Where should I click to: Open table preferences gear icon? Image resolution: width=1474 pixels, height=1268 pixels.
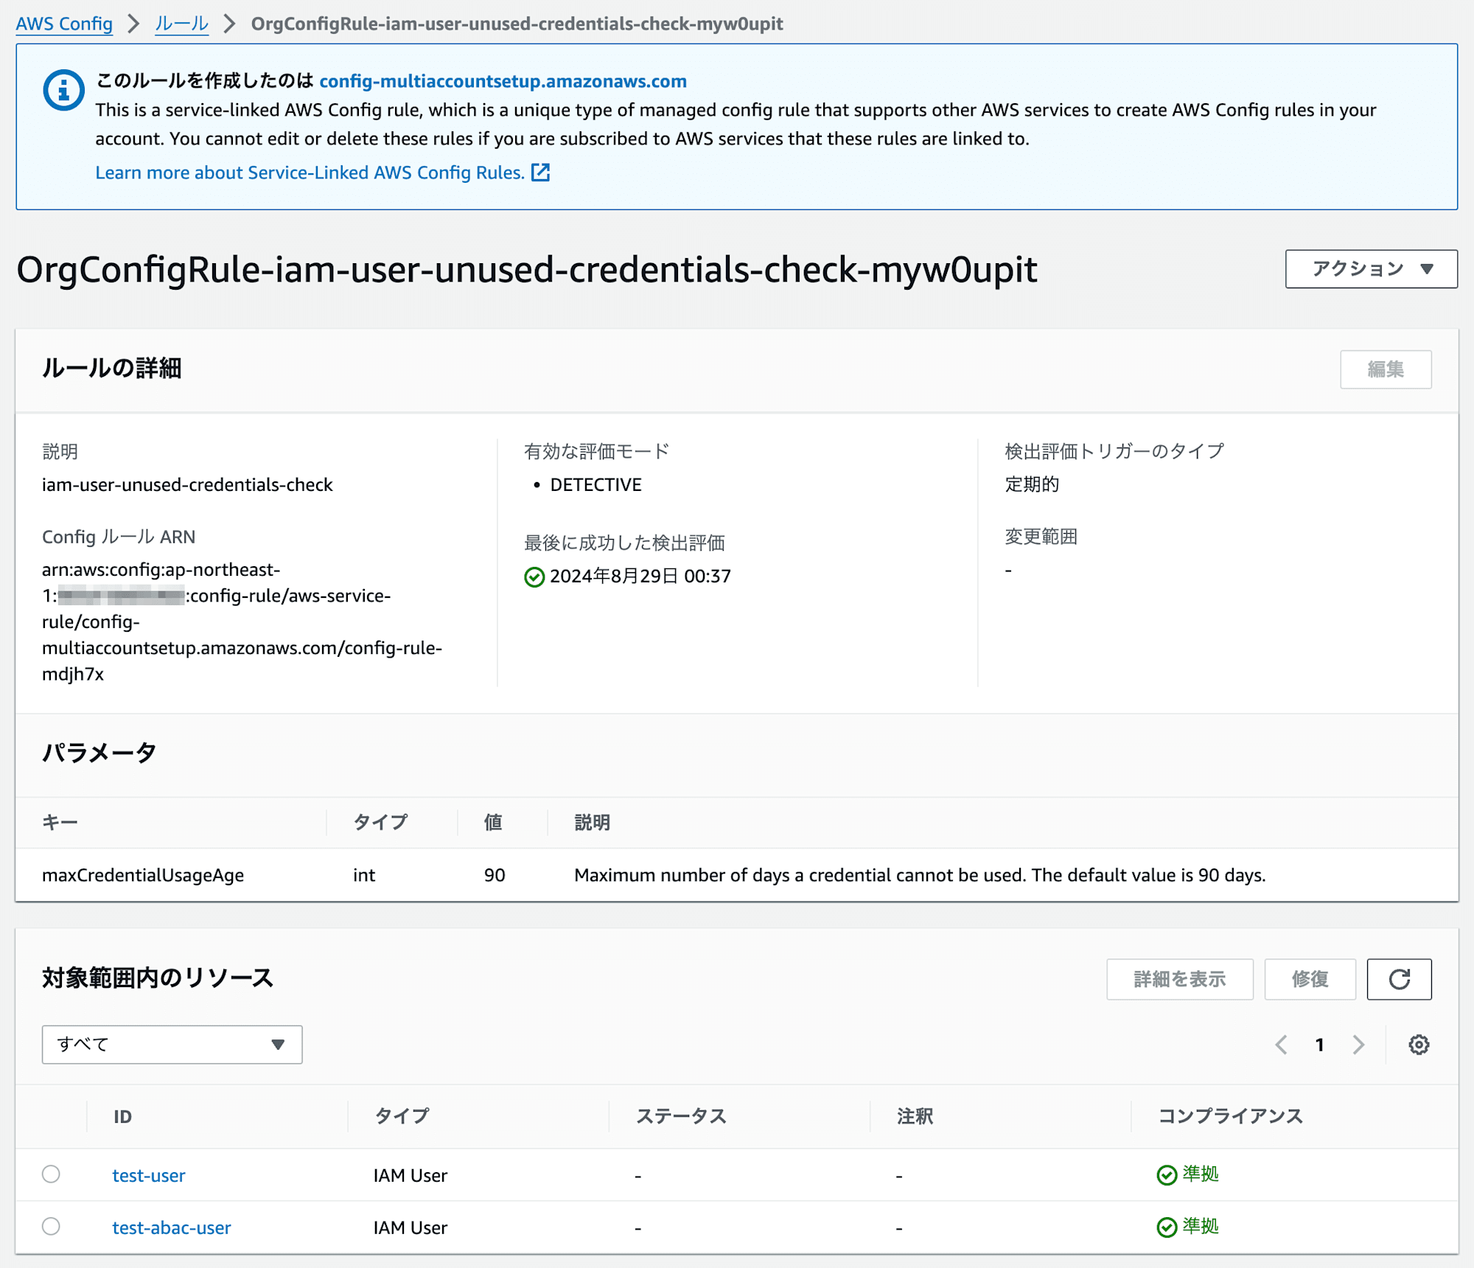pos(1419,1045)
